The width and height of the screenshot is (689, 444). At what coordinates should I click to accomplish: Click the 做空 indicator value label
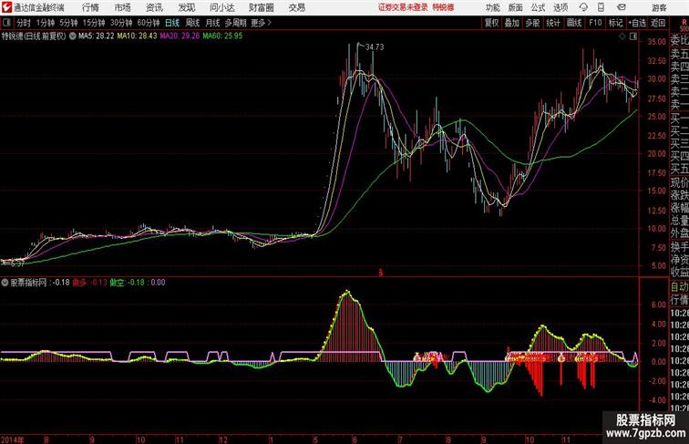tap(127, 283)
